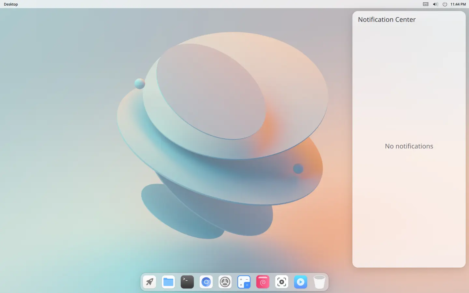The image size is (469, 293).
Task: Open the volume control in top bar
Action: pyautogui.click(x=435, y=4)
